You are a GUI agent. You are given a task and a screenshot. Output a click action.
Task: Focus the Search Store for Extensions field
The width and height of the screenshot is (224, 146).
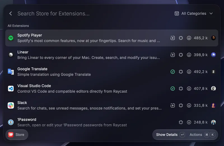pos(53,13)
